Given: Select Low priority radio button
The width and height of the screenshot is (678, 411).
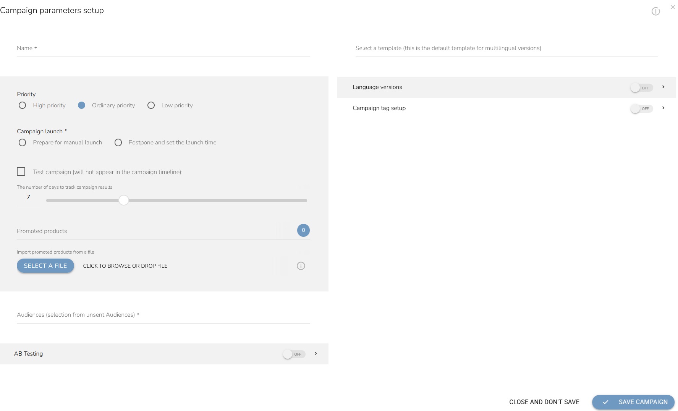Looking at the screenshot, I should pyautogui.click(x=151, y=105).
